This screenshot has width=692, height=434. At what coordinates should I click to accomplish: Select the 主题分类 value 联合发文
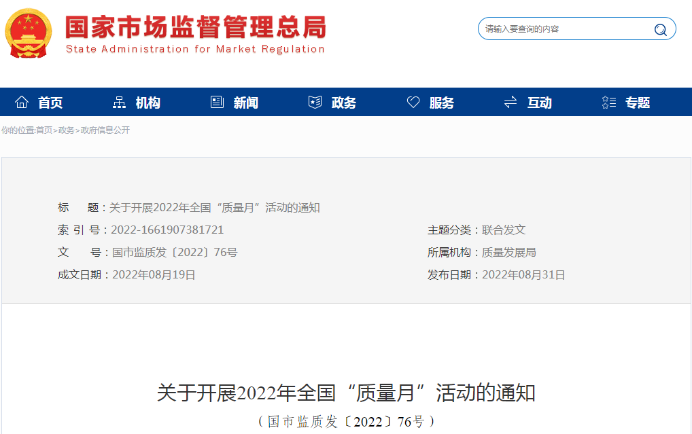click(504, 230)
